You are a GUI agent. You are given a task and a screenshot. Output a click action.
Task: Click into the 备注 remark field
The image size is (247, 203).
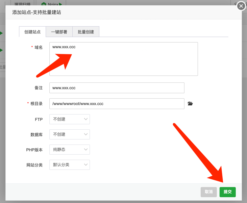(117, 88)
